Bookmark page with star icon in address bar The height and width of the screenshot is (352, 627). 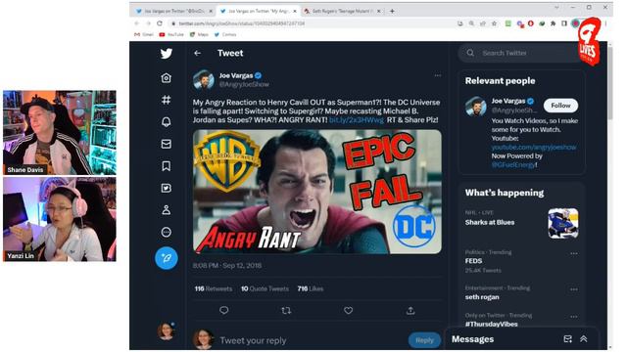click(x=494, y=23)
